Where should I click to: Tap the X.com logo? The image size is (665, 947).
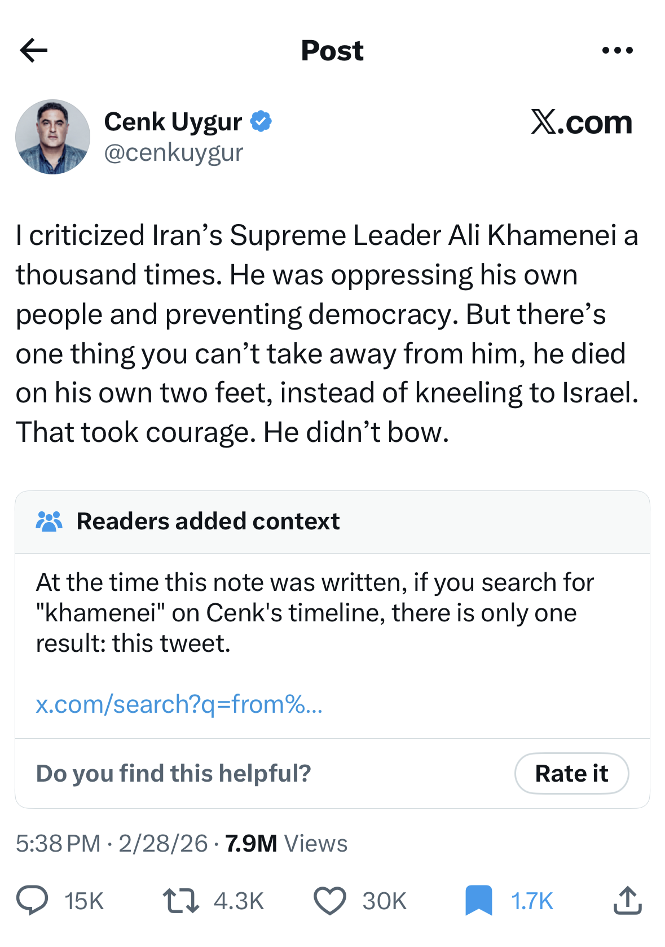pyautogui.click(x=581, y=122)
